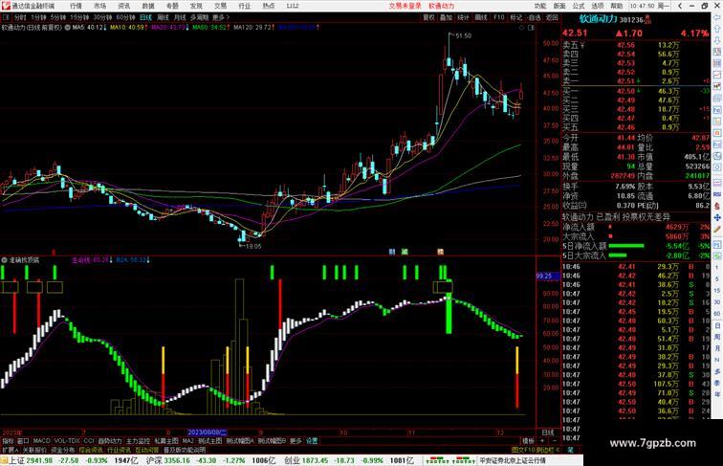Click the 选项 button in title bar
Viewport: 723px width, 466px height.
(x=598, y=6)
